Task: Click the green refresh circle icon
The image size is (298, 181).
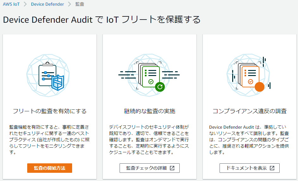Action: (160, 86)
